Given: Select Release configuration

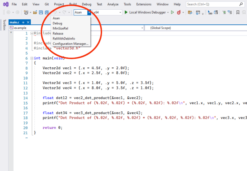Looking at the screenshot, I should pos(71,34).
